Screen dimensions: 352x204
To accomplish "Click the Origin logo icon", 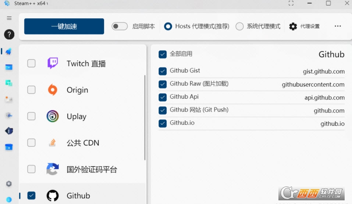I will (53, 90).
